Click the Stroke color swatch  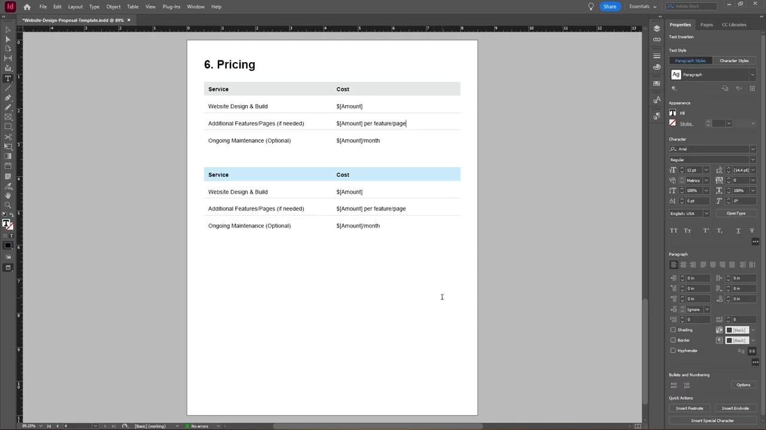(x=672, y=123)
